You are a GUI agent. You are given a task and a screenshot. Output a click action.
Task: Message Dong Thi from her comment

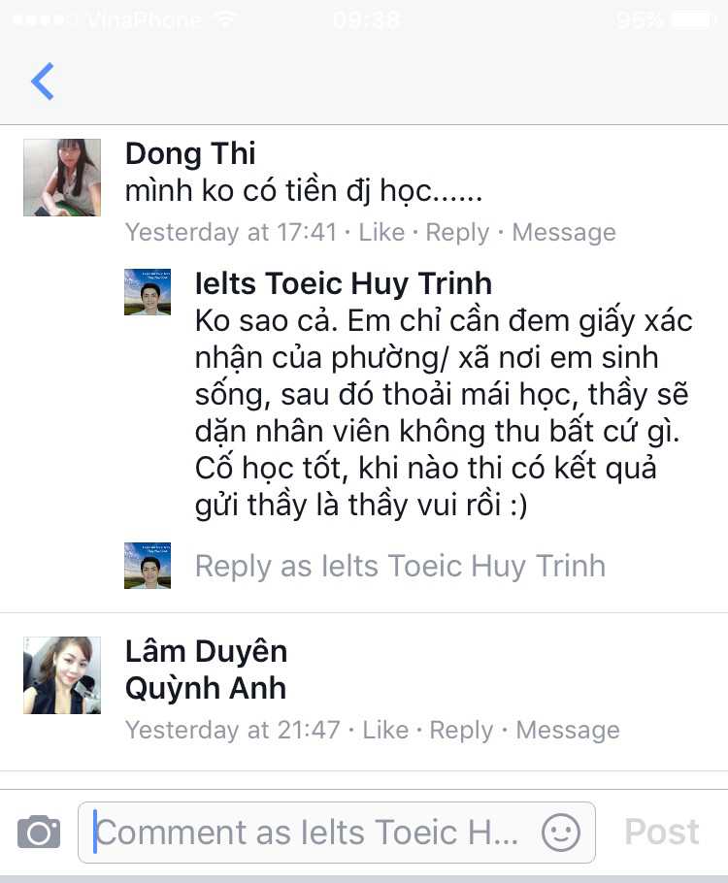(564, 233)
